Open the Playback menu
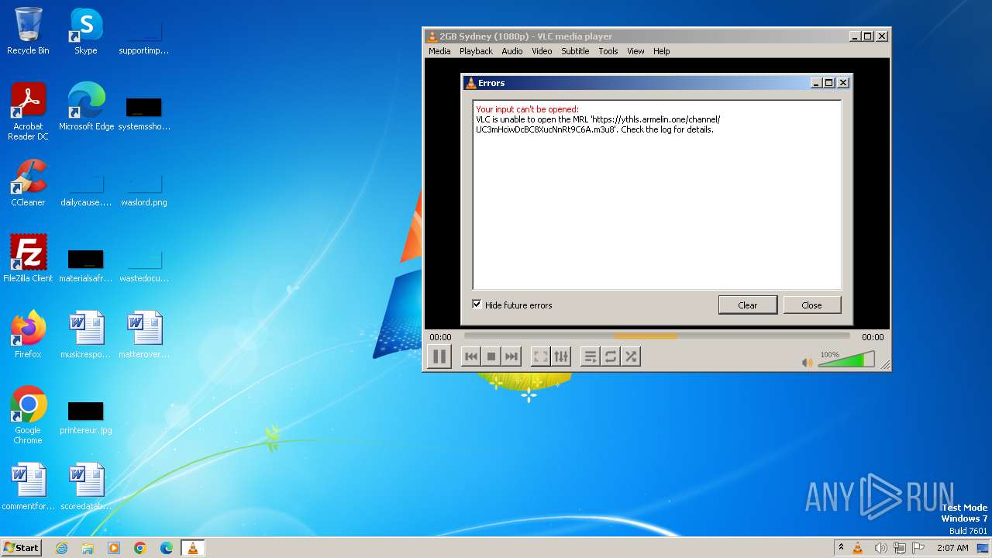Image resolution: width=992 pixels, height=558 pixels. (476, 51)
